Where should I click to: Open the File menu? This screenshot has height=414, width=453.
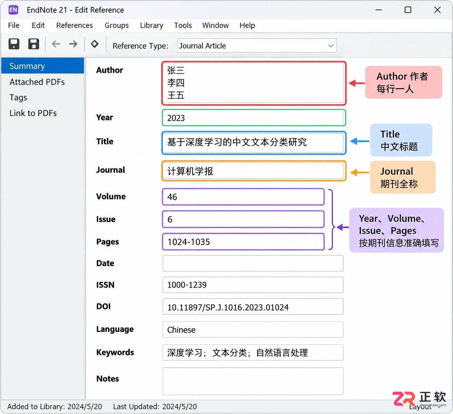click(14, 25)
